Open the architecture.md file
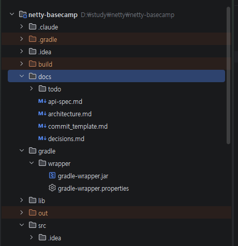The height and width of the screenshot is (246, 238). point(70,114)
